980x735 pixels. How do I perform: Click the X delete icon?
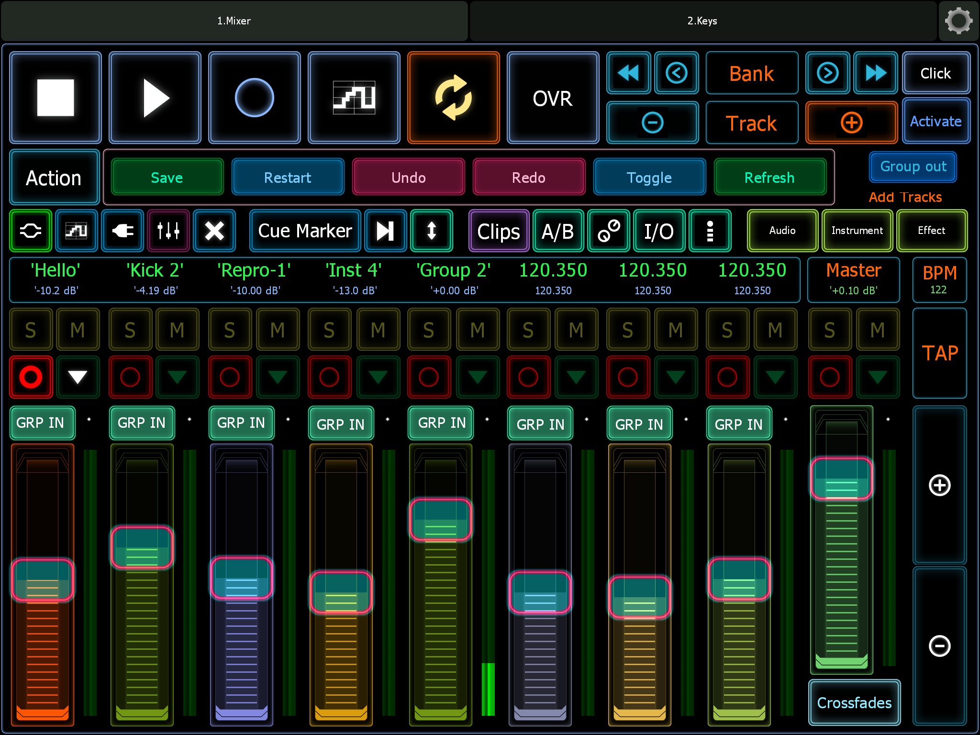click(214, 231)
